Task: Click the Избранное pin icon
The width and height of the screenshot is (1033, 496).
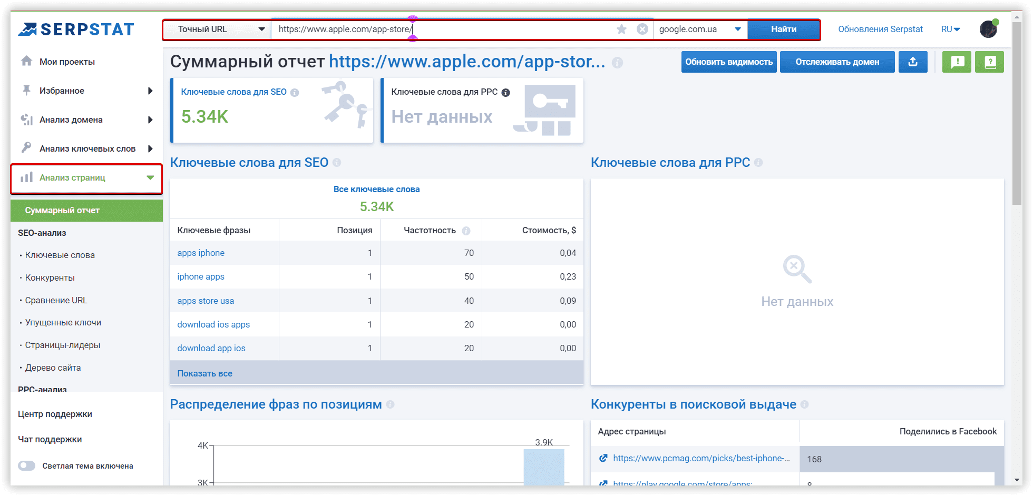Action: (x=26, y=91)
